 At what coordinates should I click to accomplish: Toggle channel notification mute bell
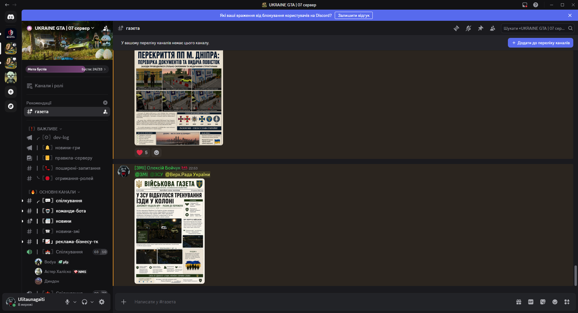point(468,28)
